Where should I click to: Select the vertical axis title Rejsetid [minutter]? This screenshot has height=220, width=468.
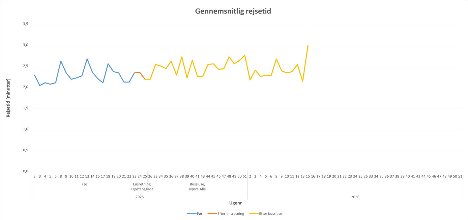[x=8, y=98]
